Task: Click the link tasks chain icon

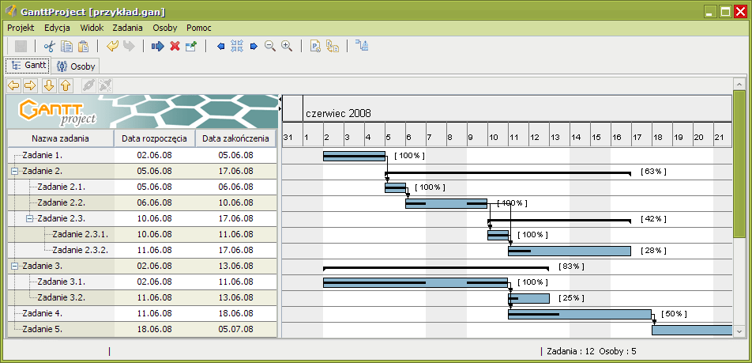Action: (88, 85)
